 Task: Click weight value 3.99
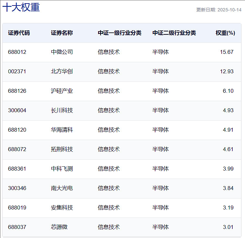point(228,169)
